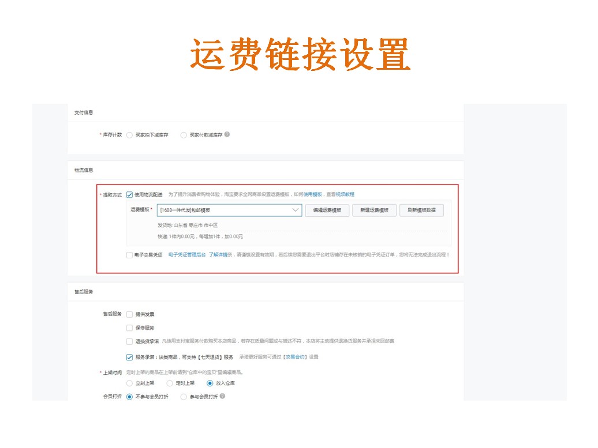Enable the 电子交易凭证 checkbox
Screen dimensions: 598x448
(x=128, y=254)
